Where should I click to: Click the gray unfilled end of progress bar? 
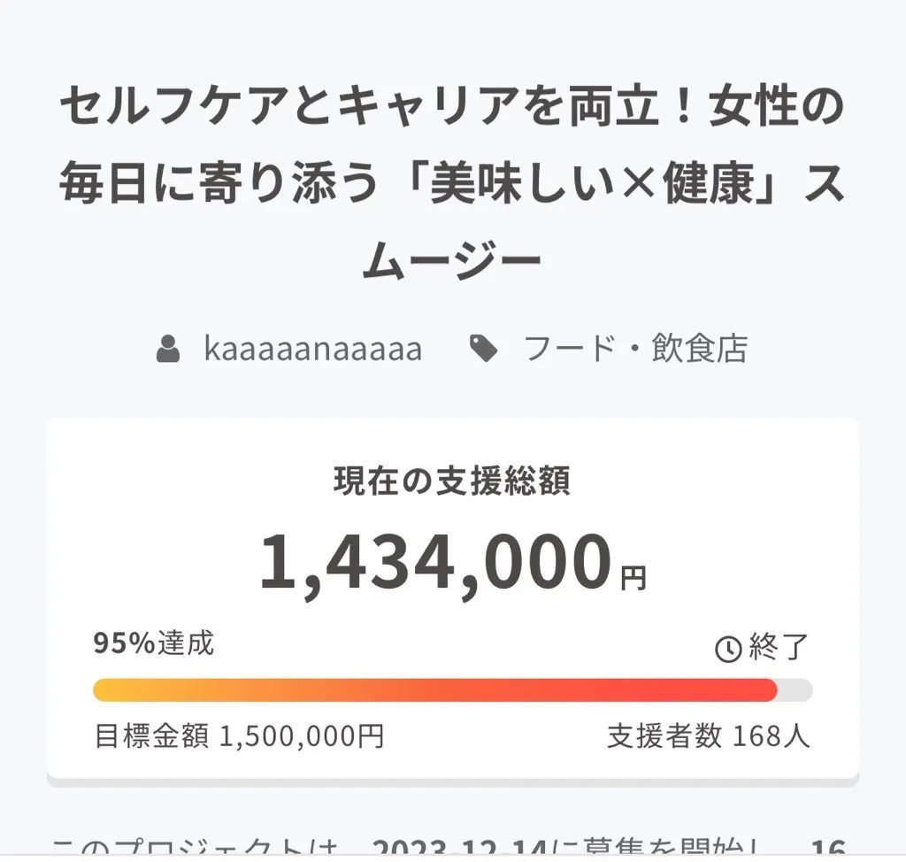[x=795, y=690]
